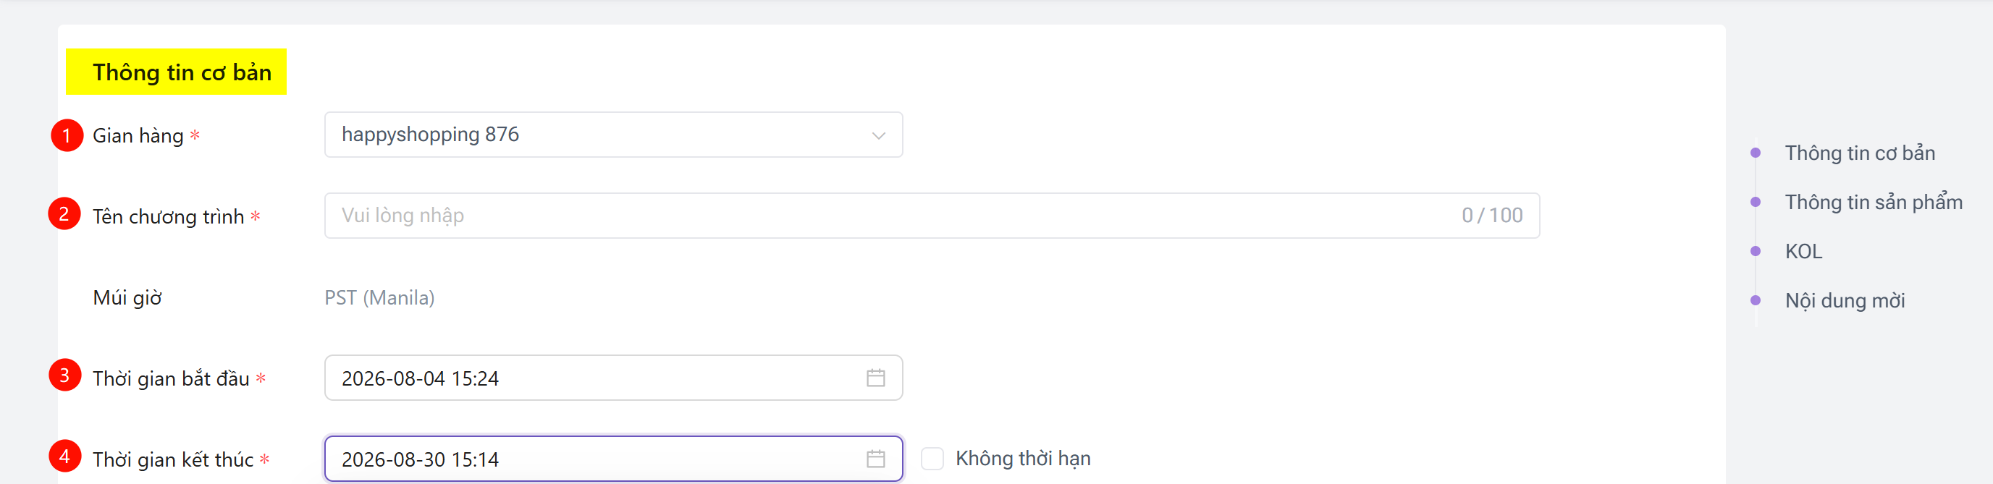
Task: Go to Nội dung mời section link
Action: coord(1845,301)
